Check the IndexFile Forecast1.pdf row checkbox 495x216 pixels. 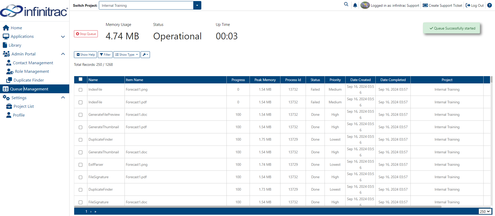(81, 102)
